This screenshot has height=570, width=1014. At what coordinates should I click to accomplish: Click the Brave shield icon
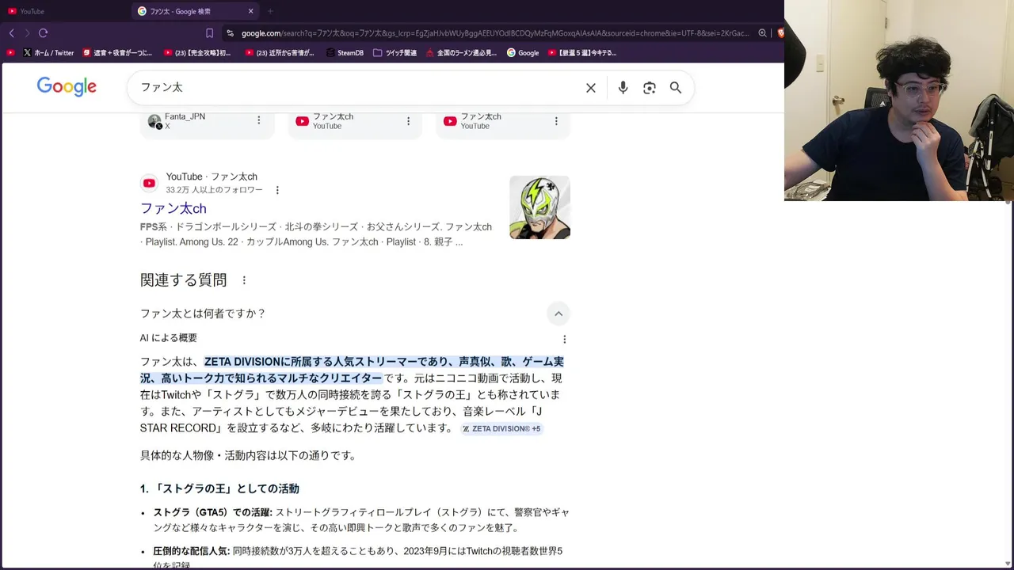click(x=780, y=33)
